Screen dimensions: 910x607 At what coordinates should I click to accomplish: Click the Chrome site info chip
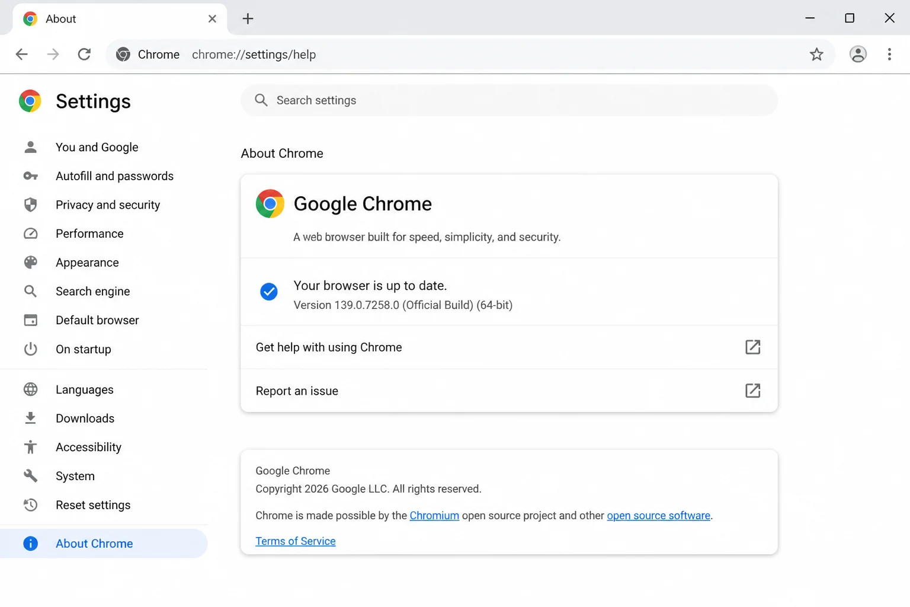pyautogui.click(x=148, y=55)
